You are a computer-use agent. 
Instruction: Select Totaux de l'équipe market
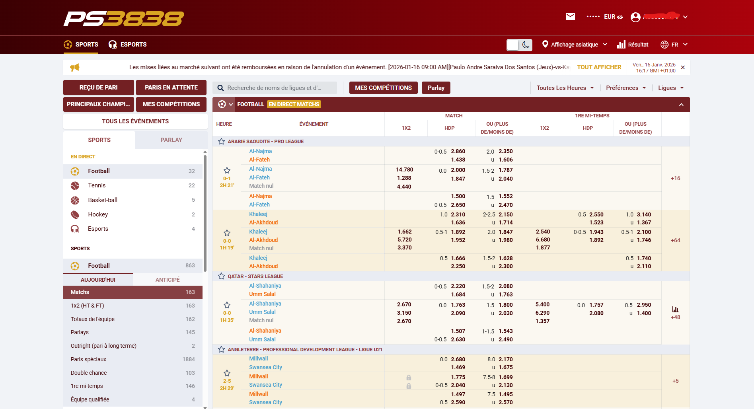pyautogui.click(x=133, y=319)
